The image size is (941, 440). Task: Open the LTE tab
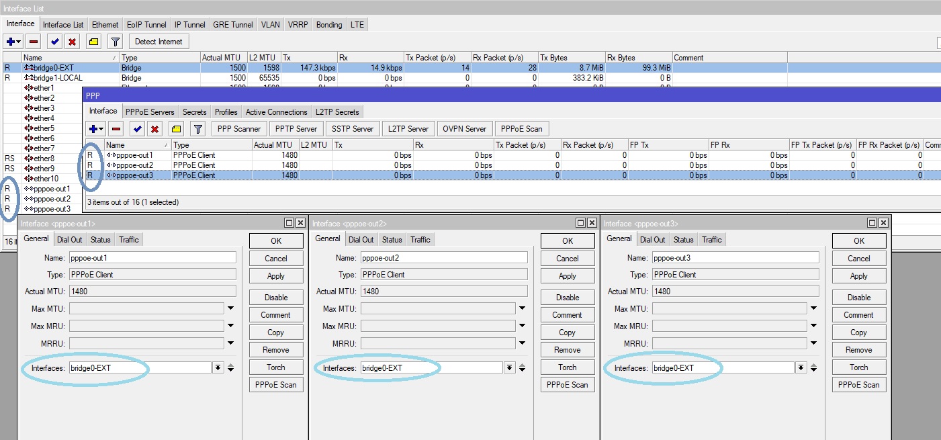(x=357, y=25)
